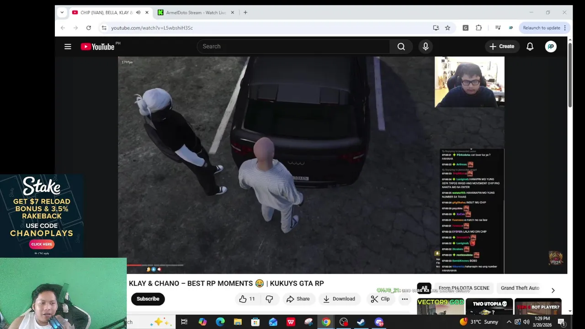The width and height of the screenshot is (585, 329).
Task: Open a new browser tab
Action: click(x=245, y=12)
